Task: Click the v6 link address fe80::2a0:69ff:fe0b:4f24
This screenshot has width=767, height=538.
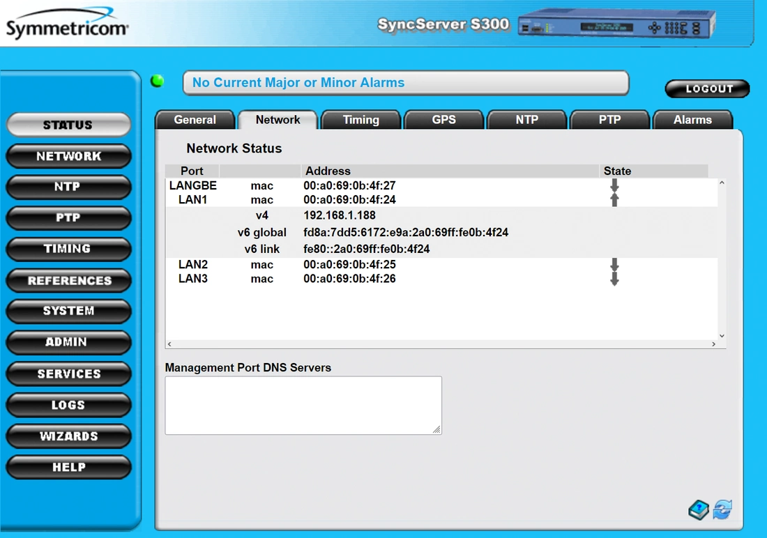Action: coord(366,249)
